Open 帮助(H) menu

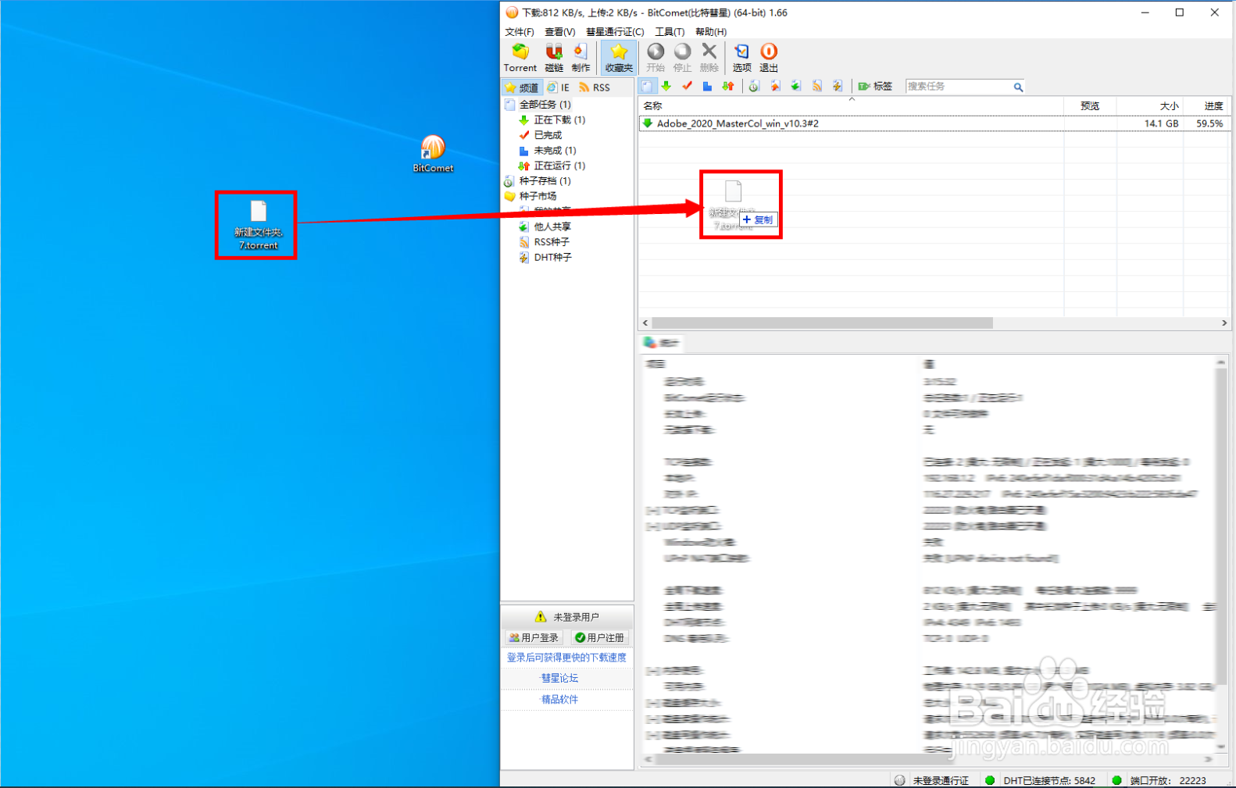710,31
